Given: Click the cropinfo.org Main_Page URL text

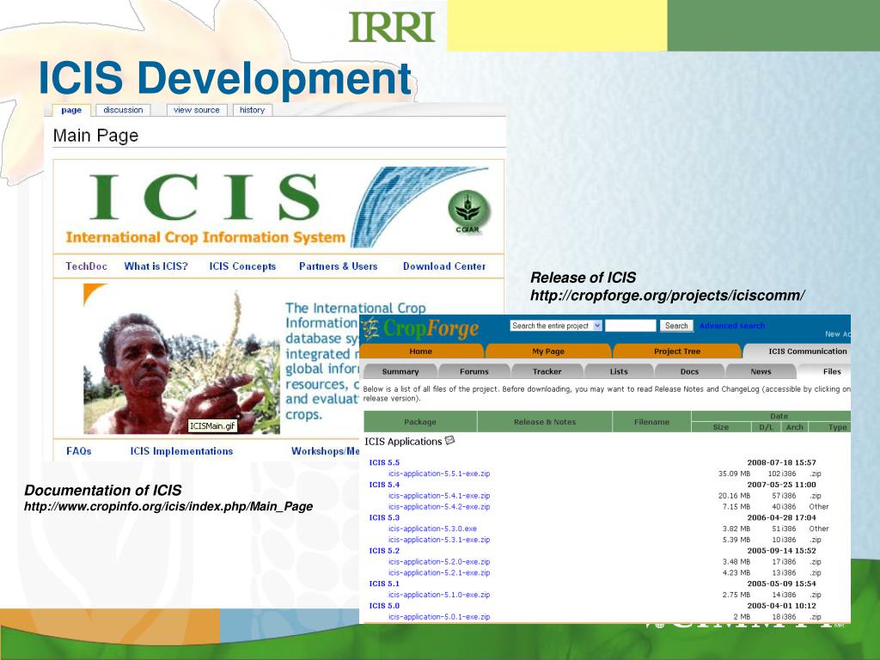Looking at the screenshot, I should [x=168, y=507].
